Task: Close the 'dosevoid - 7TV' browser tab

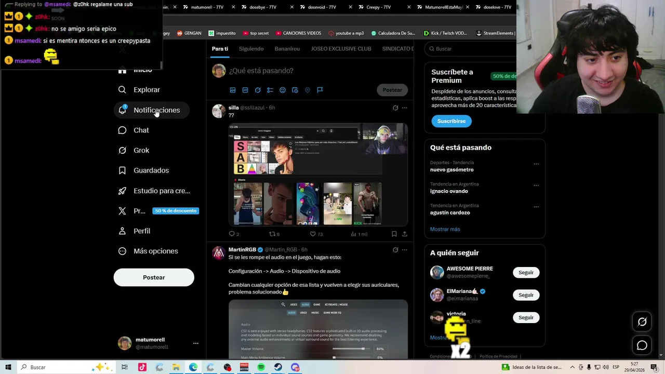Action: coord(349,7)
